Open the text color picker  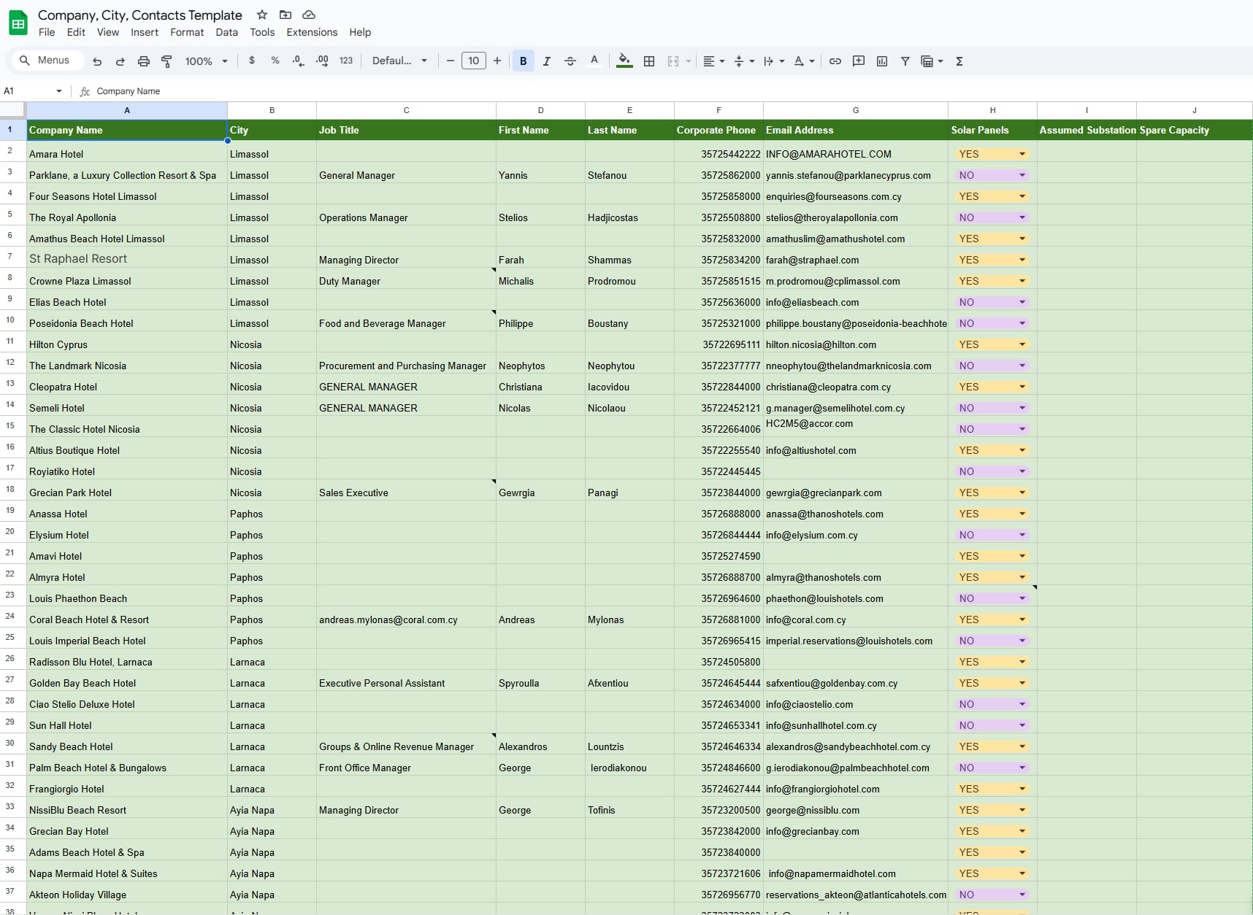pyautogui.click(x=594, y=61)
